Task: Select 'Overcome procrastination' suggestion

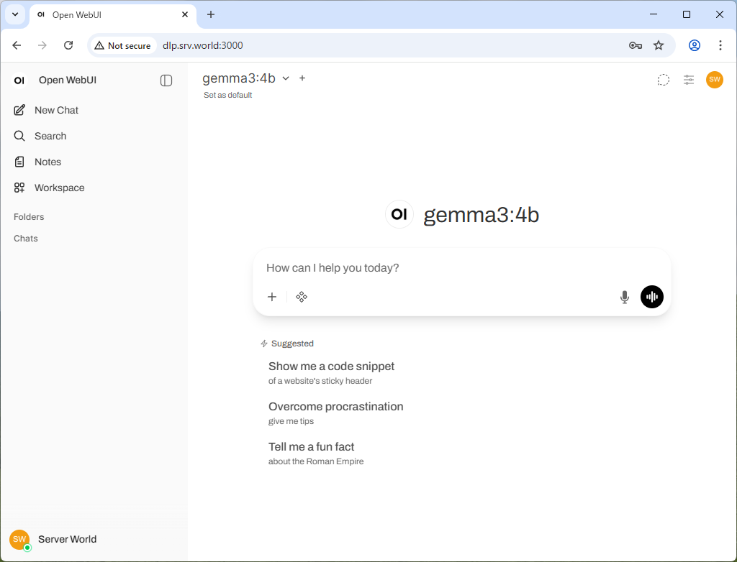Action: [335, 413]
